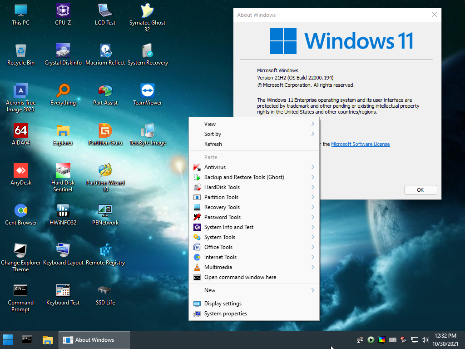Viewport: 465px width, 349px height.
Task: Open the tray keyboard icon
Action: click(x=393, y=340)
